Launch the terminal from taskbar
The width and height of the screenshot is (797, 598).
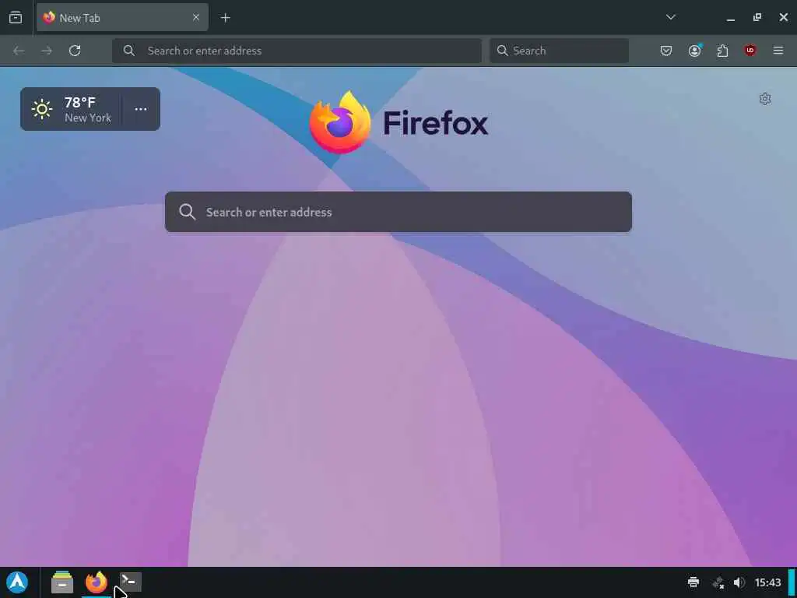131,581
